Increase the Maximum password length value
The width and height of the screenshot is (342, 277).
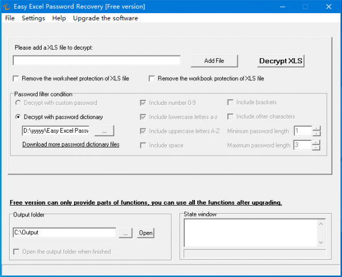[x=316, y=142]
